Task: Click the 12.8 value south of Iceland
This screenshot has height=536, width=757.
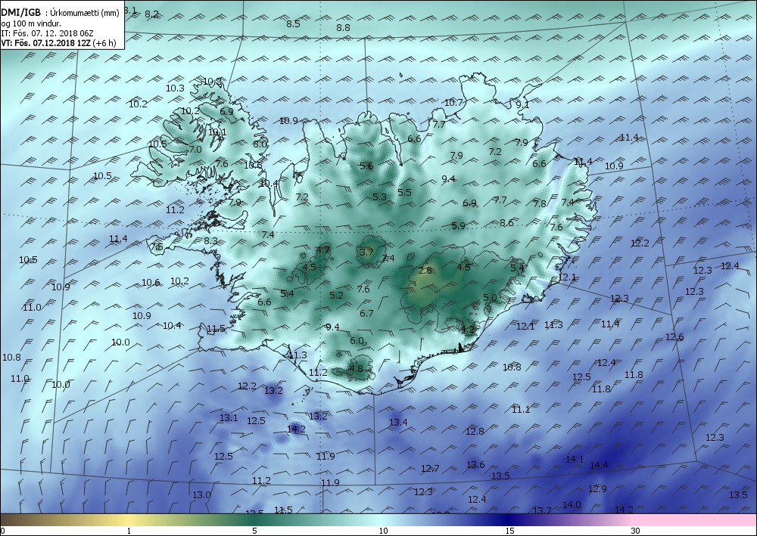Action: [475, 431]
